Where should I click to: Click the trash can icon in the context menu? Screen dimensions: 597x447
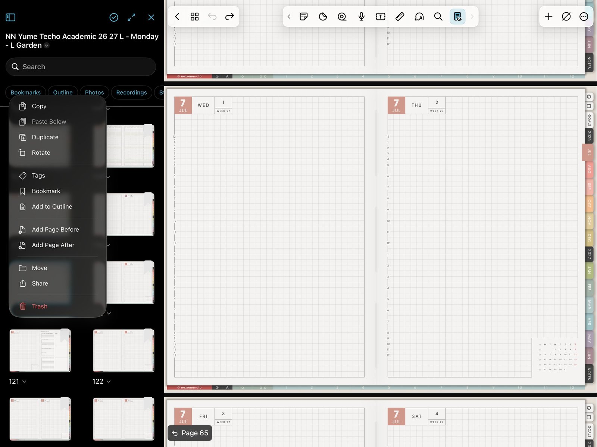click(22, 306)
